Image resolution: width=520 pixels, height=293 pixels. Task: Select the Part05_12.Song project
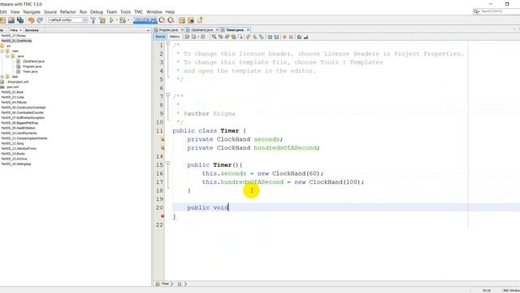click(12, 143)
